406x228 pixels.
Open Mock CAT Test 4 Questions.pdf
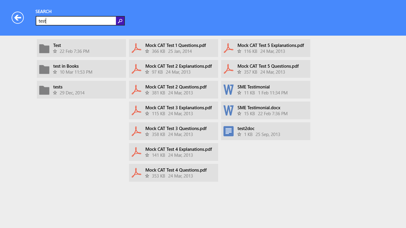[176, 170]
